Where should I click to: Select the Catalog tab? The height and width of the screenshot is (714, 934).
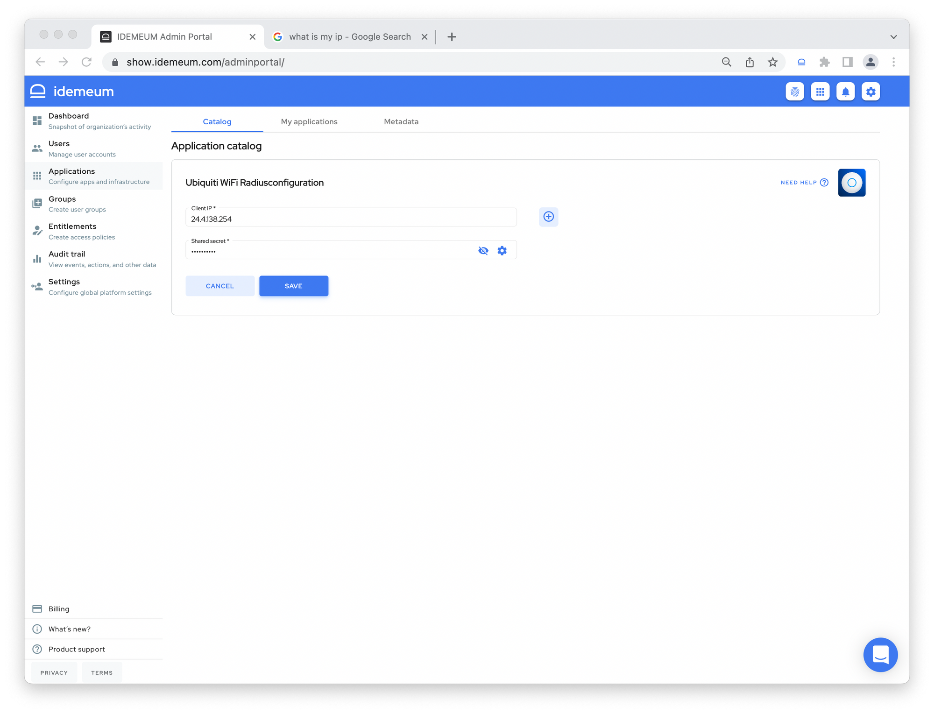tap(217, 121)
